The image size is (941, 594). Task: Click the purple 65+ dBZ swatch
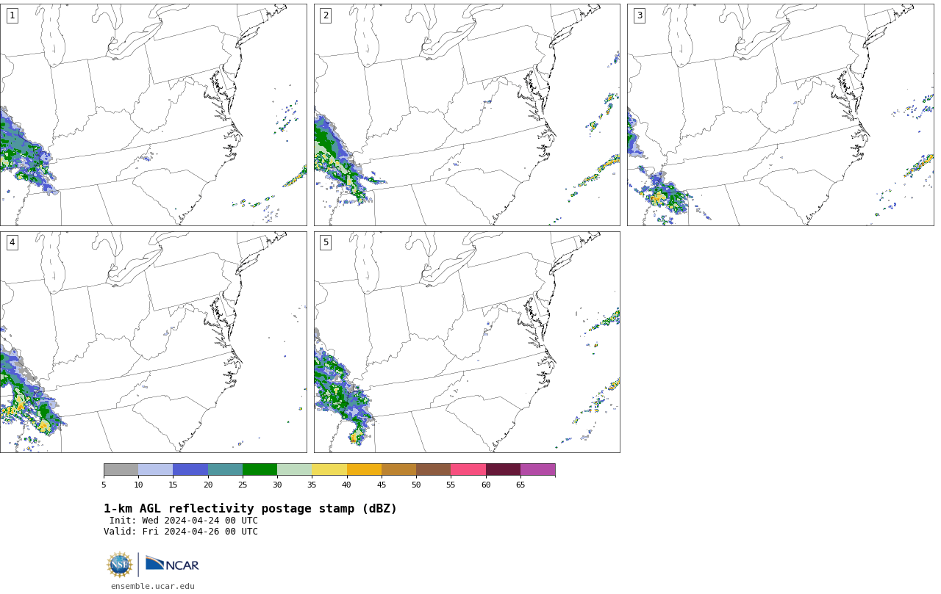coord(537,470)
